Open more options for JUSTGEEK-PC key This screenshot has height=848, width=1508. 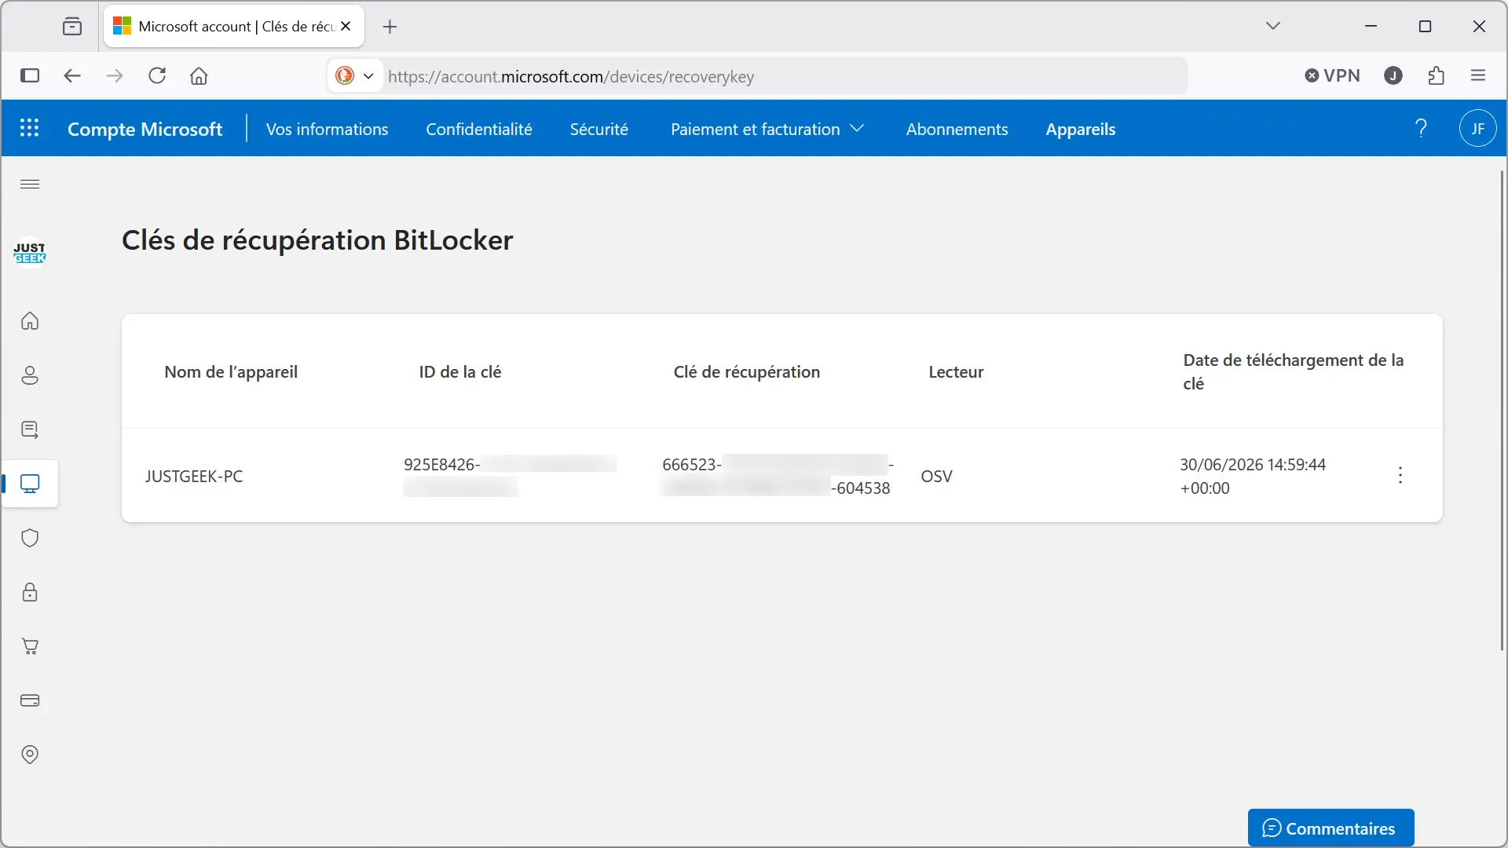tap(1400, 475)
